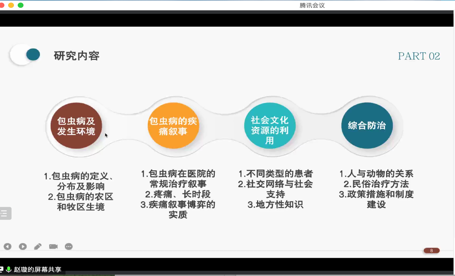
Task: Select the orange 包虫病的疾痛叙事 circle
Action: (x=173, y=126)
